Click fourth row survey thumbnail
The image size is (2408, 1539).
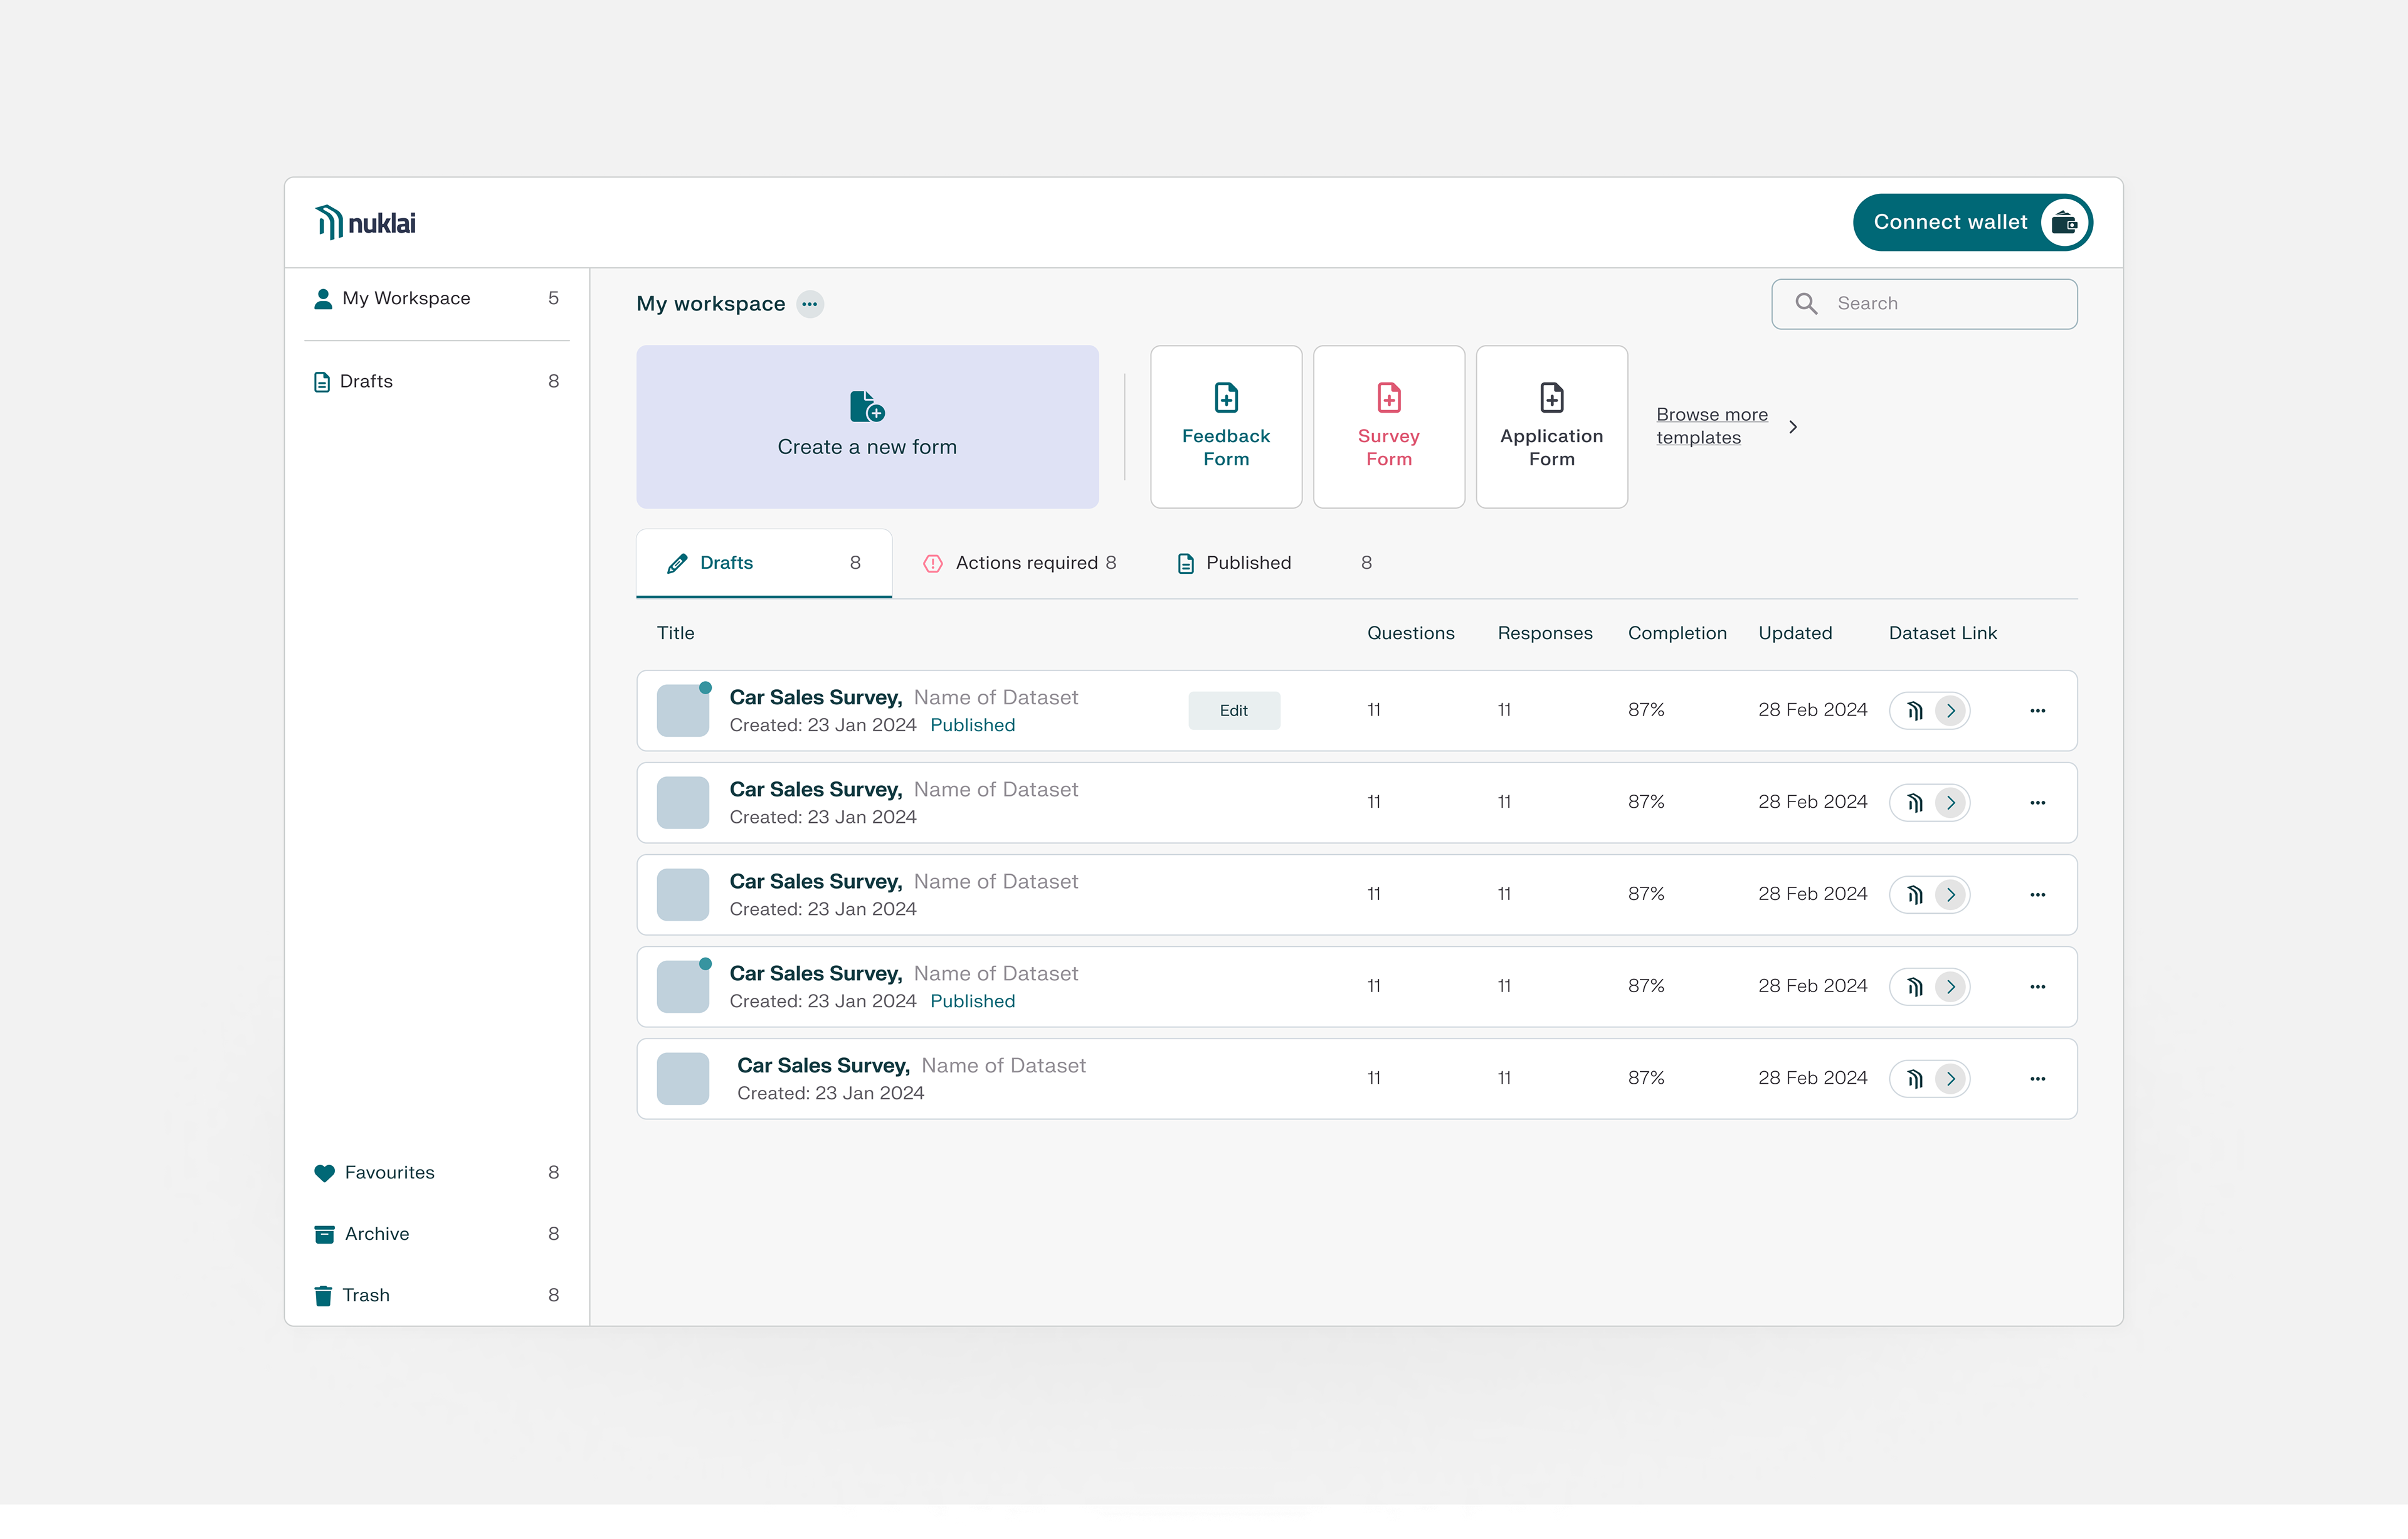tap(683, 987)
